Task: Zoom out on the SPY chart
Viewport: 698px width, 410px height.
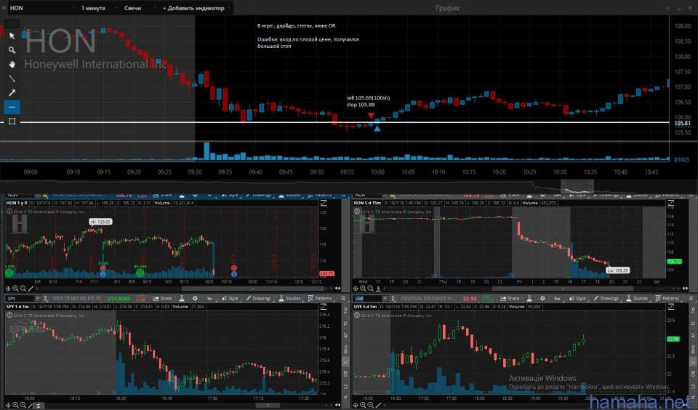Action: pos(23,405)
